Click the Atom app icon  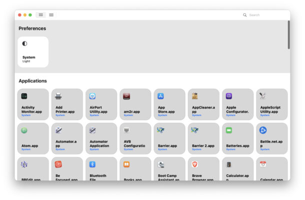pos(24,130)
